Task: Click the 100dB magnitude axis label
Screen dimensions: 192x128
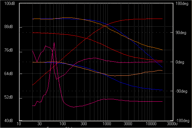Action: point(9,4)
